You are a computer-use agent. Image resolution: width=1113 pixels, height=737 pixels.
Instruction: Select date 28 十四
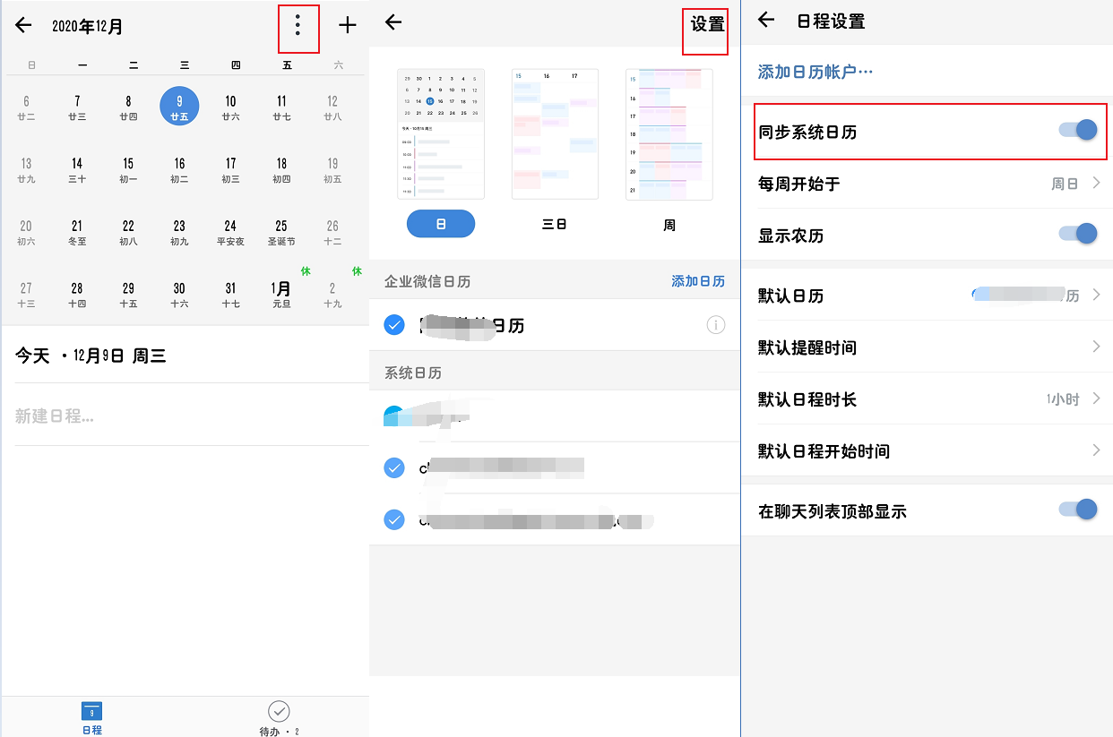tap(77, 295)
